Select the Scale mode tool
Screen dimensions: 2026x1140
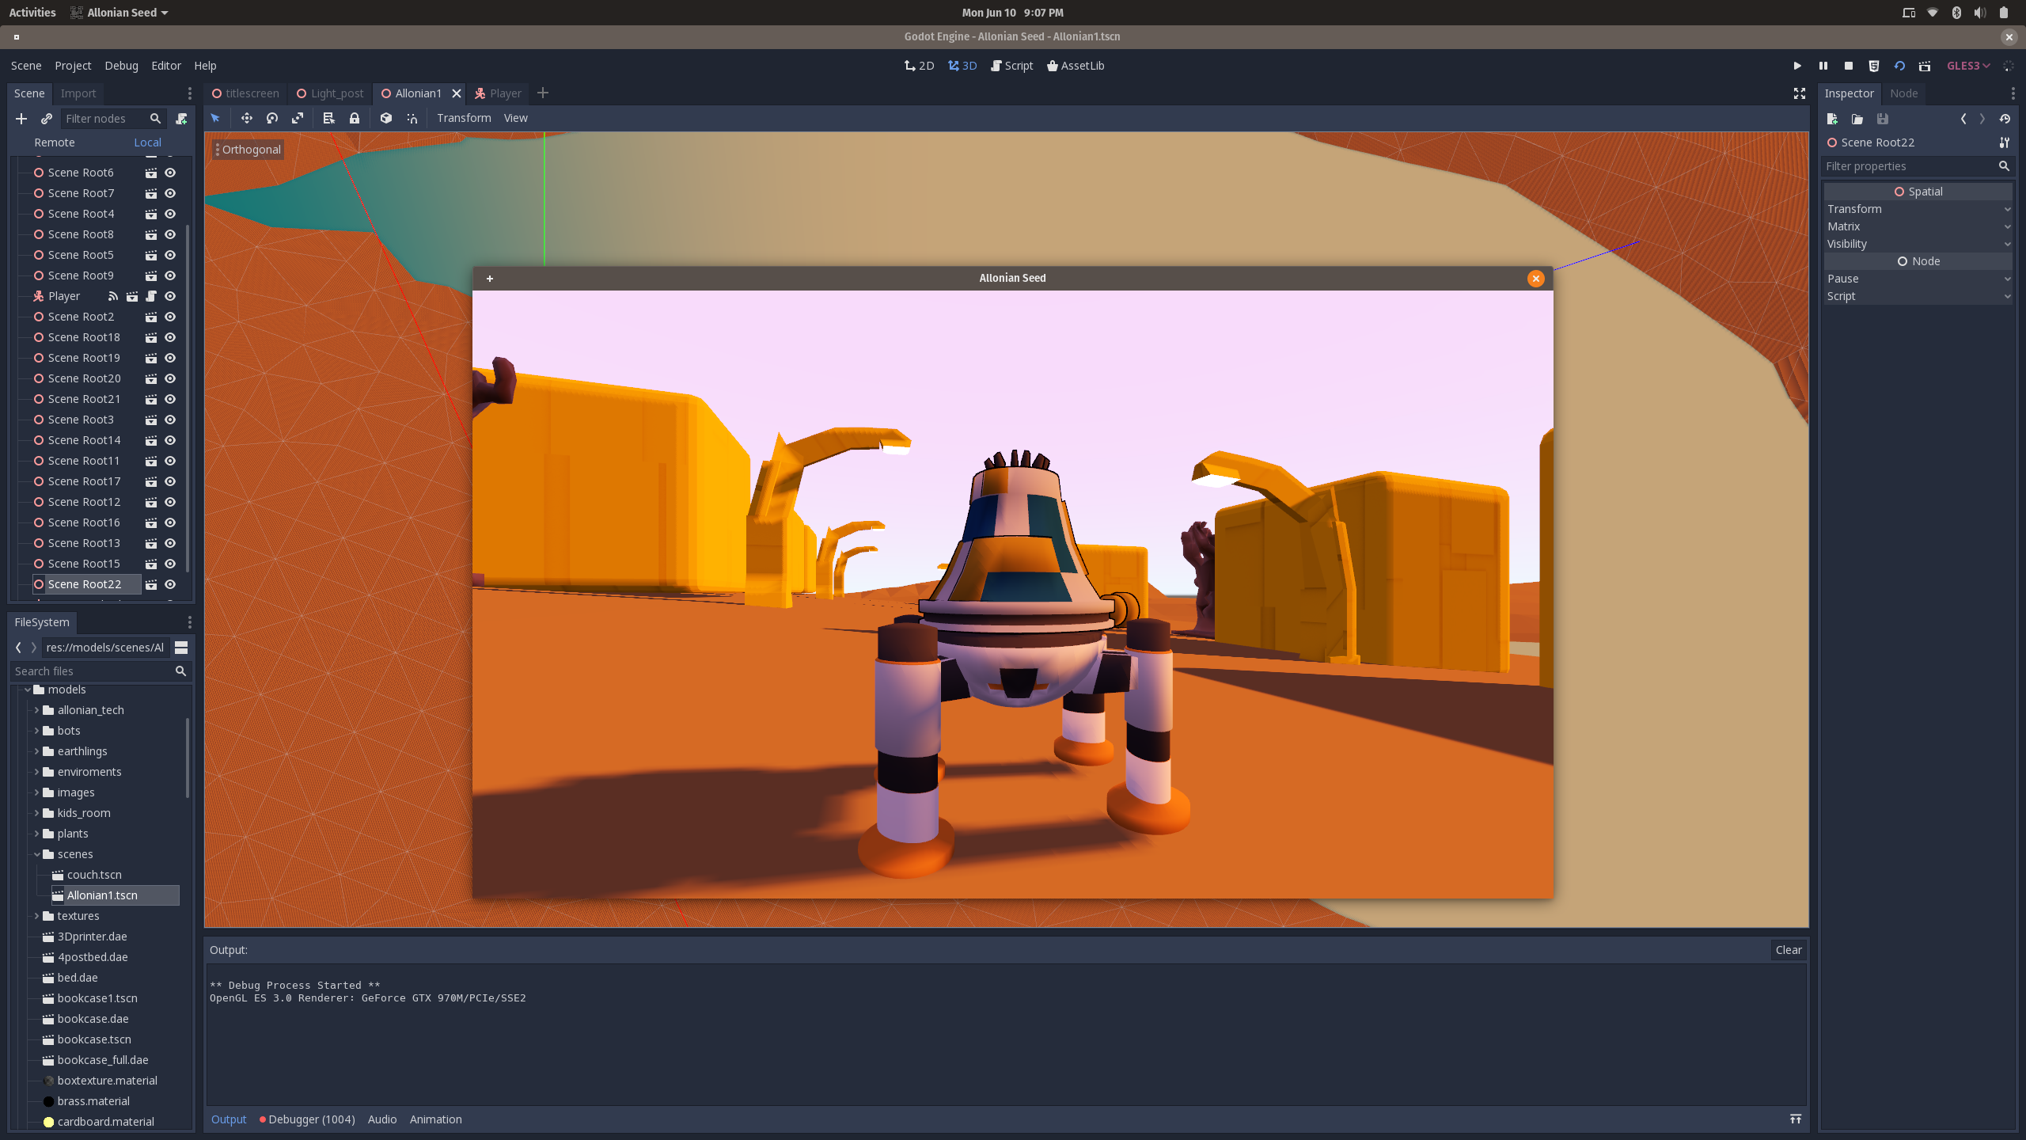[x=298, y=118]
